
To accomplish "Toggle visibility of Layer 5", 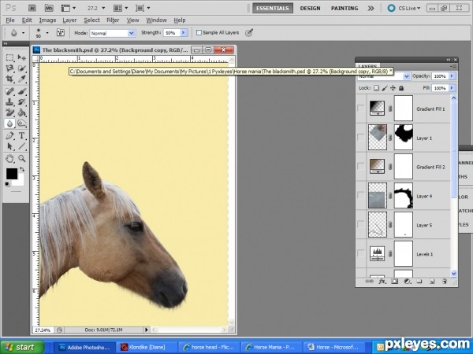I will [x=361, y=224].
